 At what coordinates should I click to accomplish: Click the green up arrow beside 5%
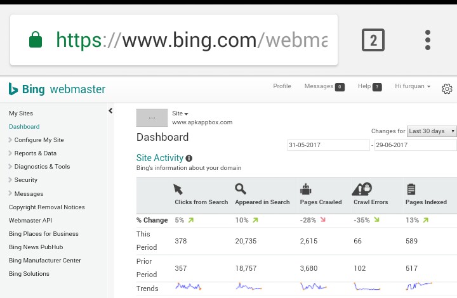191,220
